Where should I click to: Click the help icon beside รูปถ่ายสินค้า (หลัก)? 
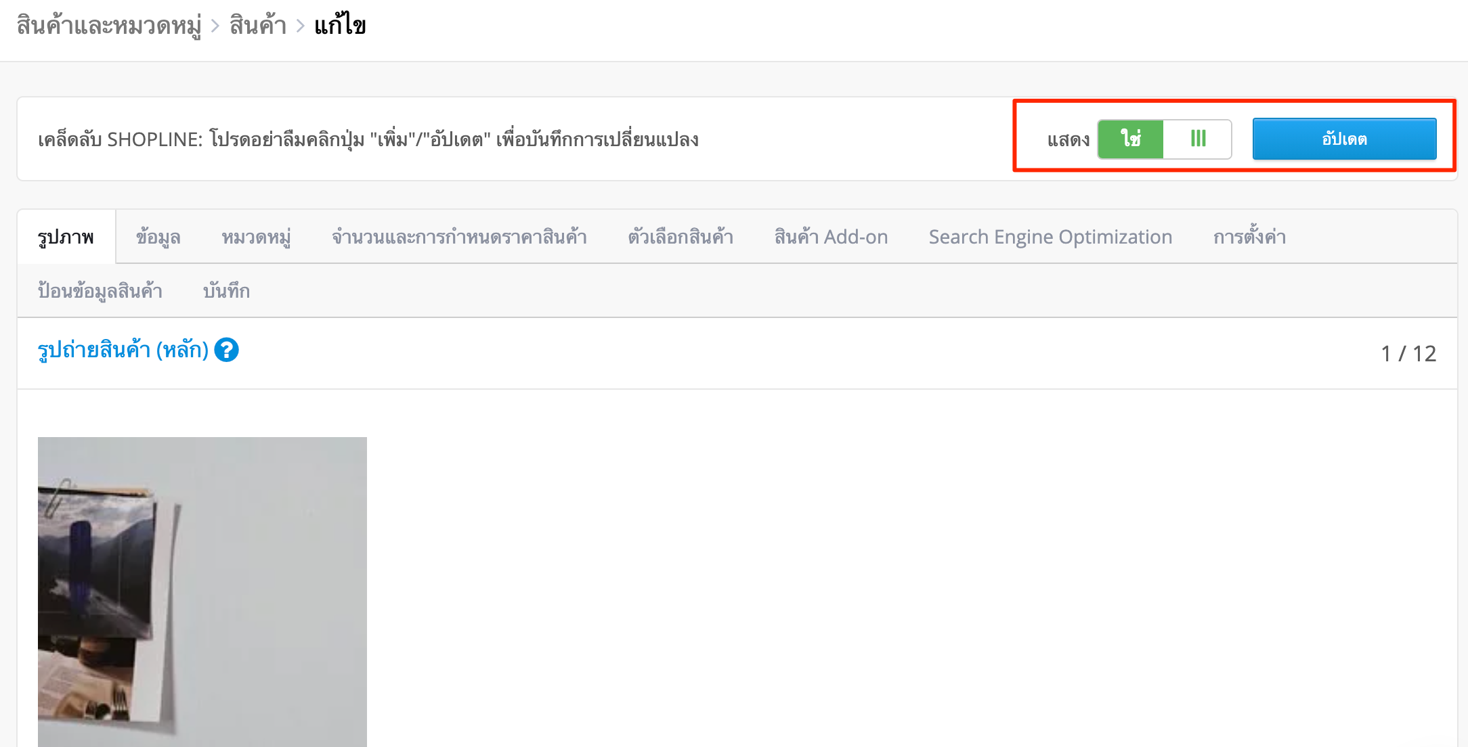point(226,350)
